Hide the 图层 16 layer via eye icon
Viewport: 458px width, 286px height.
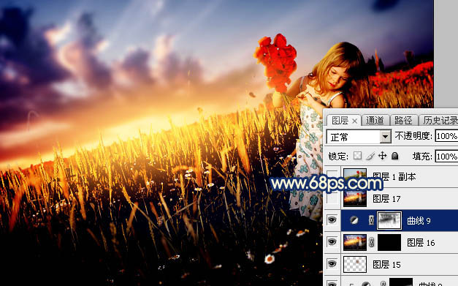click(332, 242)
